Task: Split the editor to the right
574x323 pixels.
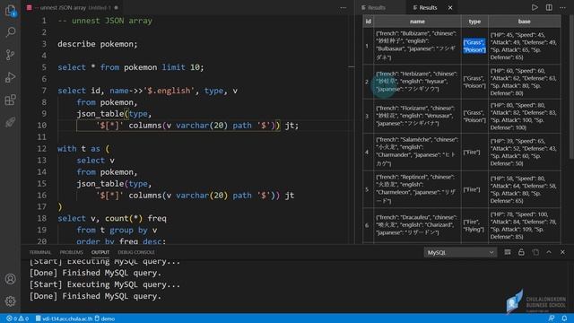Action: [549, 7]
